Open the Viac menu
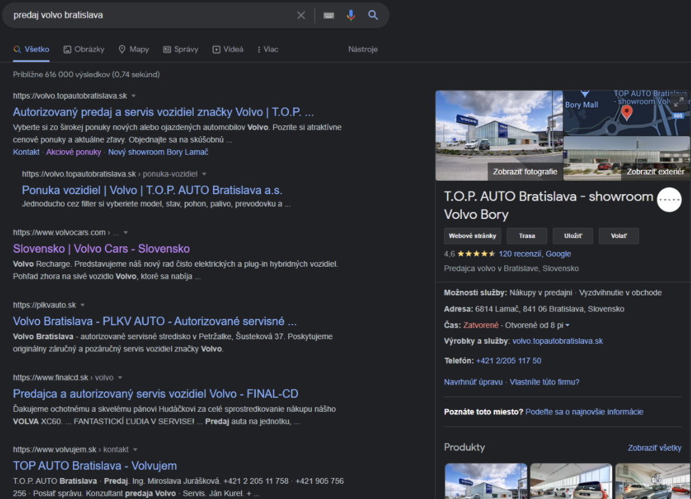This screenshot has height=499, width=691. tap(267, 50)
